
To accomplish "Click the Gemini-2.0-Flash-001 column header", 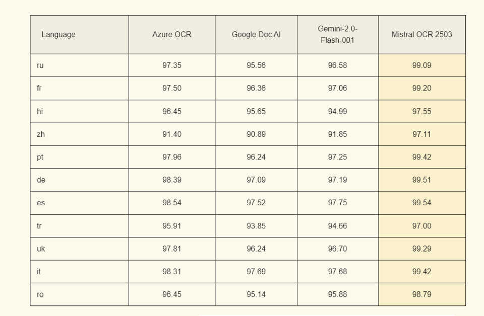I will [x=337, y=35].
